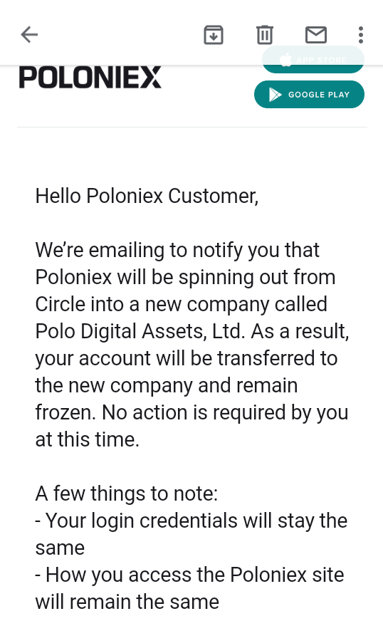Click the word "Circle" in the paragraph
383x621 pixels.
[x=60, y=305]
